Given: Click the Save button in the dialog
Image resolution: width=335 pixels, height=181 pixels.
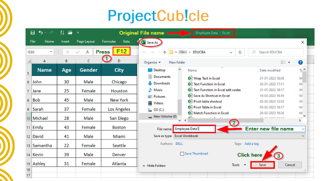Looking at the screenshot, I should click(262, 165).
